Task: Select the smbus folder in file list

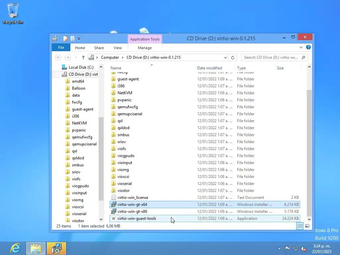Action: [x=205, y=135]
